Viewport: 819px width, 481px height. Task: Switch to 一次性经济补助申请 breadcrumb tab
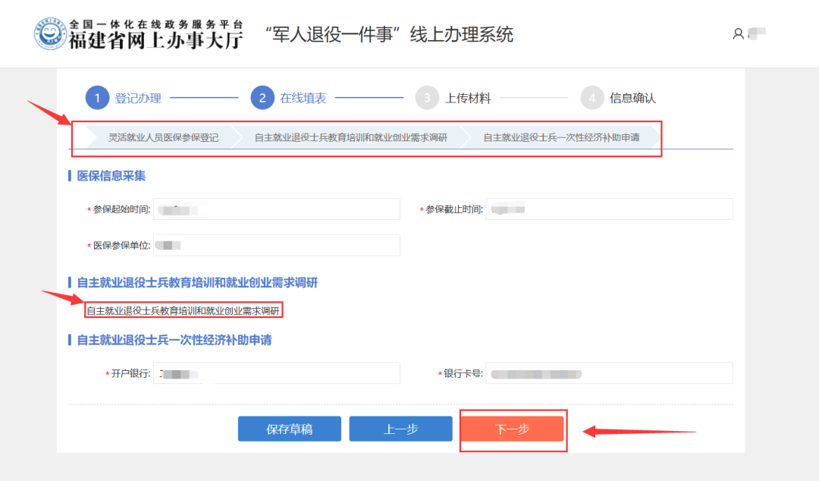(561, 138)
